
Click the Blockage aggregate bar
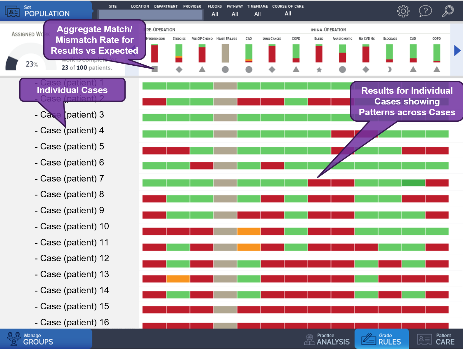389,53
